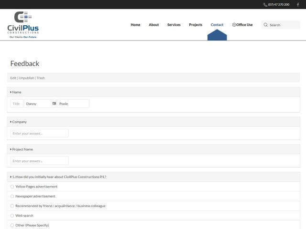Select Web search radio button

tap(12, 216)
